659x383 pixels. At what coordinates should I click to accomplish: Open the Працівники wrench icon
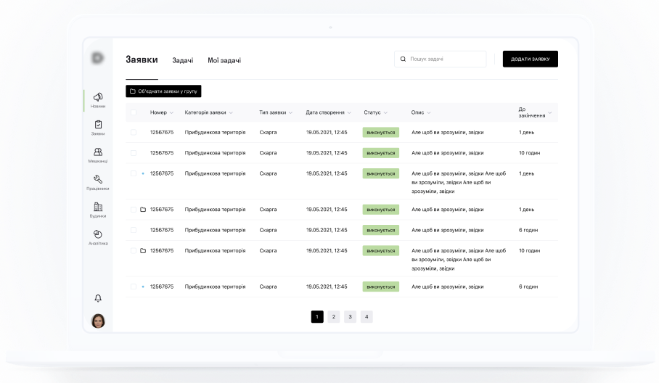click(x=98, y=179)
